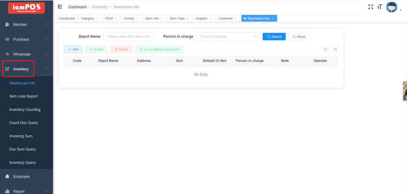This screenshot has height=194, width=407.
Task: Collapse the sidebar with the hamburger icon
Action: [x=60, y=7]
